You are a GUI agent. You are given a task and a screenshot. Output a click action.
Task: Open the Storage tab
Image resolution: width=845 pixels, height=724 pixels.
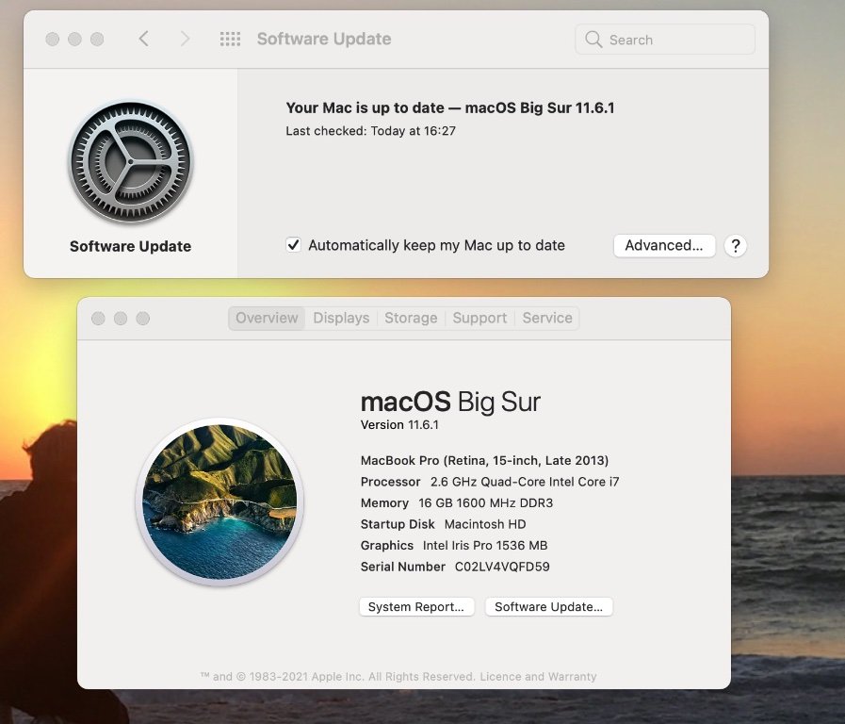point(411,319)
